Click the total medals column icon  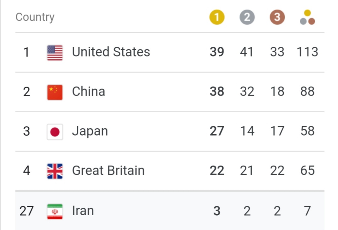coord(307,18)
